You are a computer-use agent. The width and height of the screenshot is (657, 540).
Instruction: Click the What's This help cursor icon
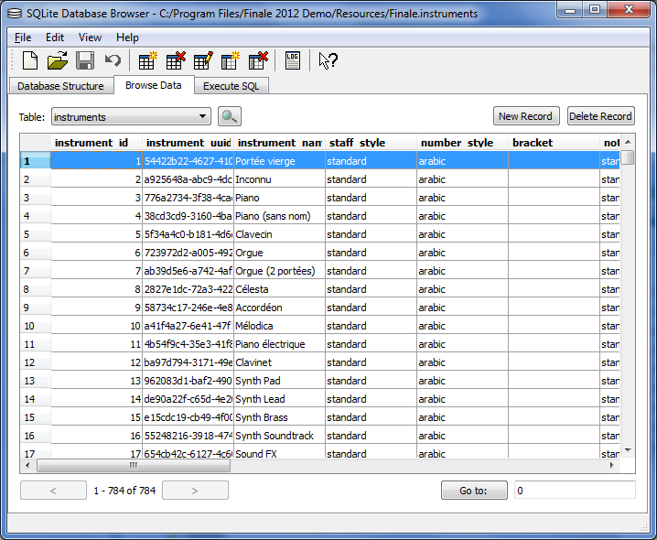pyautogui.click(x=328, y=61)
